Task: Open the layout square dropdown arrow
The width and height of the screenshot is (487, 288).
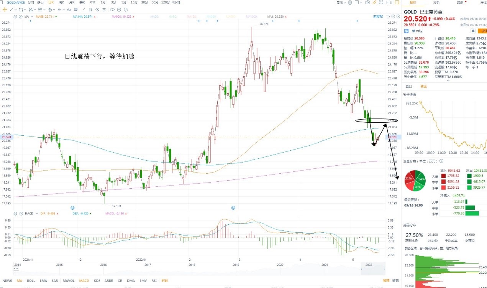Action: (361, 2)
